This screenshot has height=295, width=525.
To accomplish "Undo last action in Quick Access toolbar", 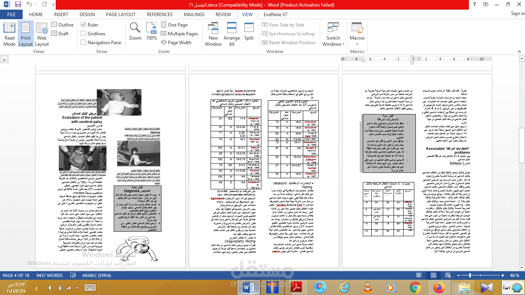I will pos(30,5).
